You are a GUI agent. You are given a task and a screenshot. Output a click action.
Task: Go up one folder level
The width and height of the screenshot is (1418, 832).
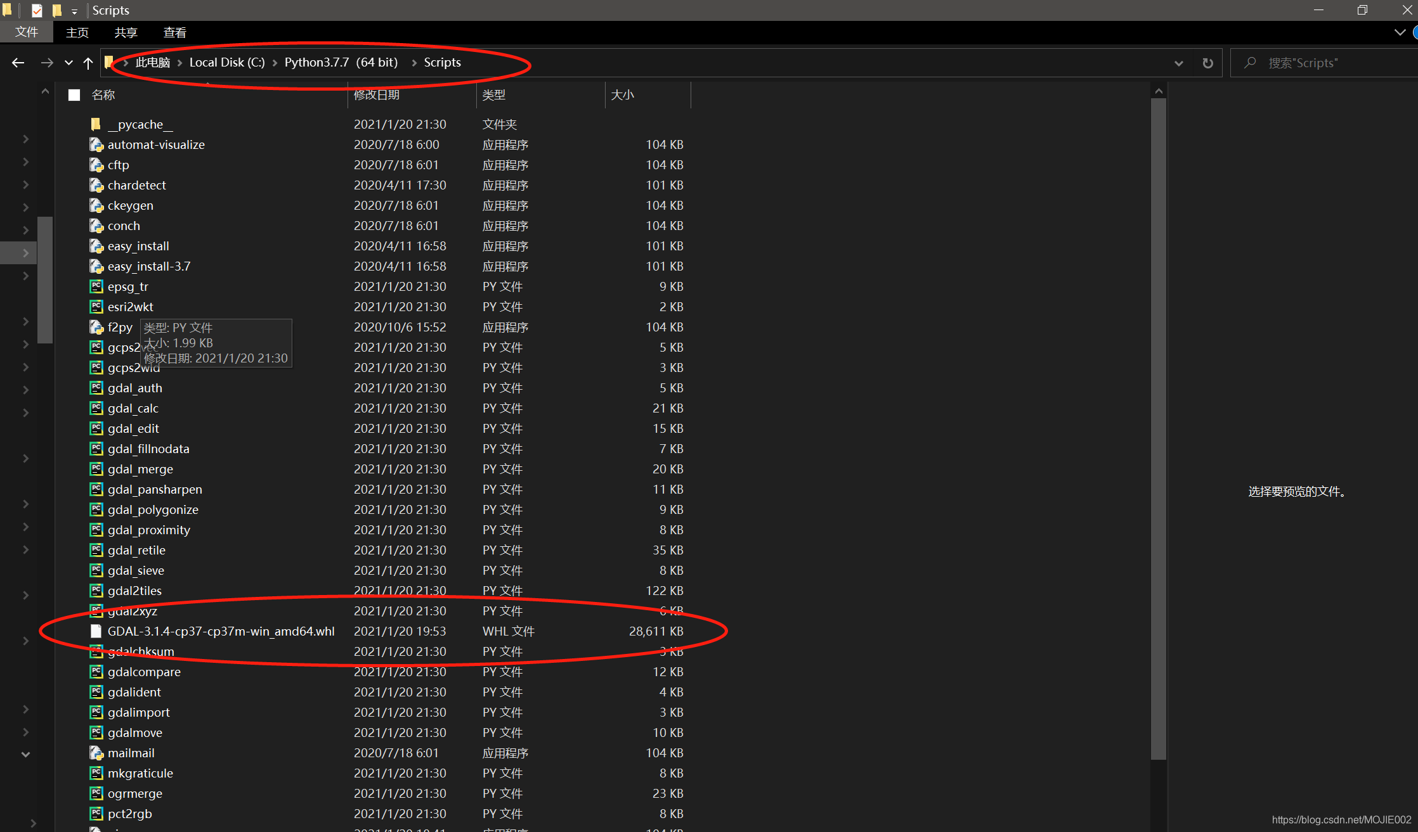click(88, 63)
